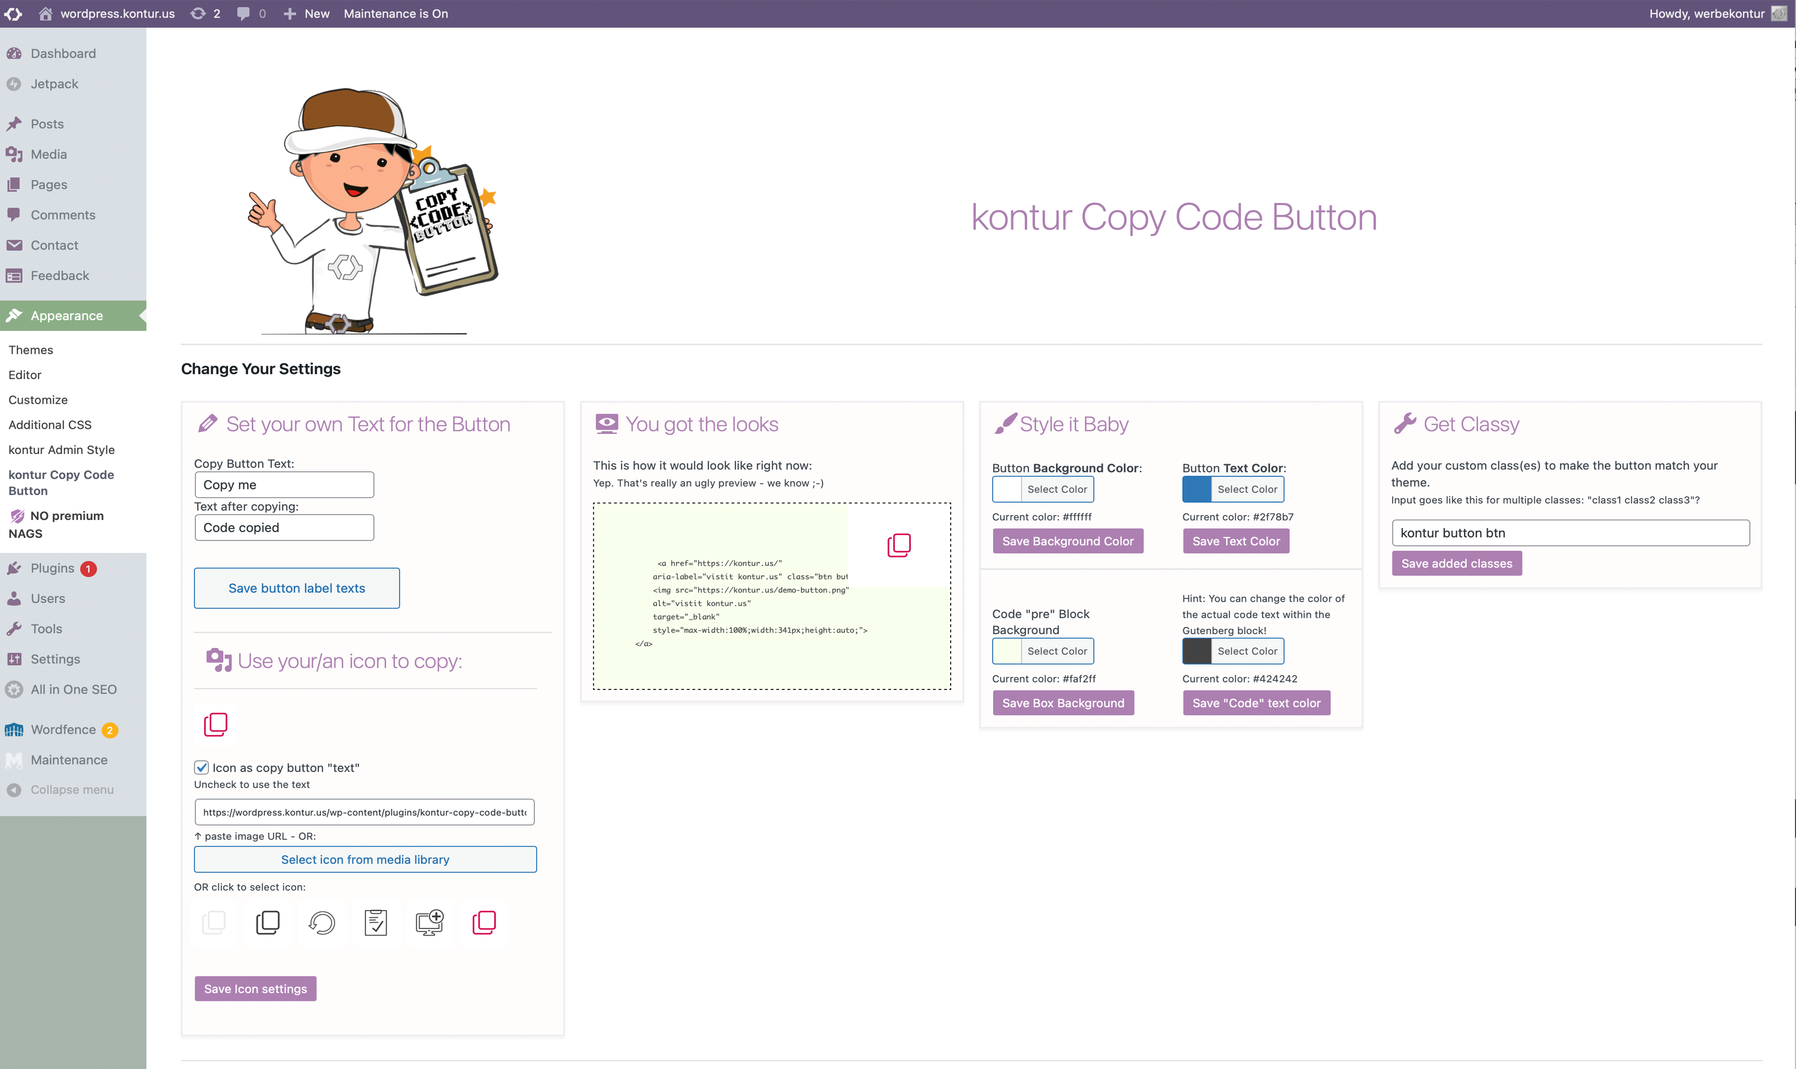Screen dimensions: 1796x1069
Task: Open Additional CSS submenu item
Action: tap(51, 425)
